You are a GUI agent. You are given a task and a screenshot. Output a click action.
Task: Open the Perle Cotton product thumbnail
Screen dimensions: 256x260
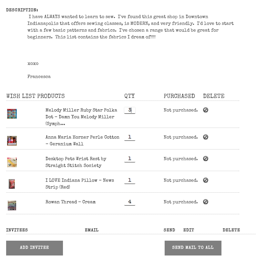[12, 141]
